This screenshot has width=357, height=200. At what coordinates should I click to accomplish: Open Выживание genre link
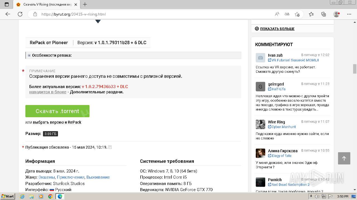98,177
